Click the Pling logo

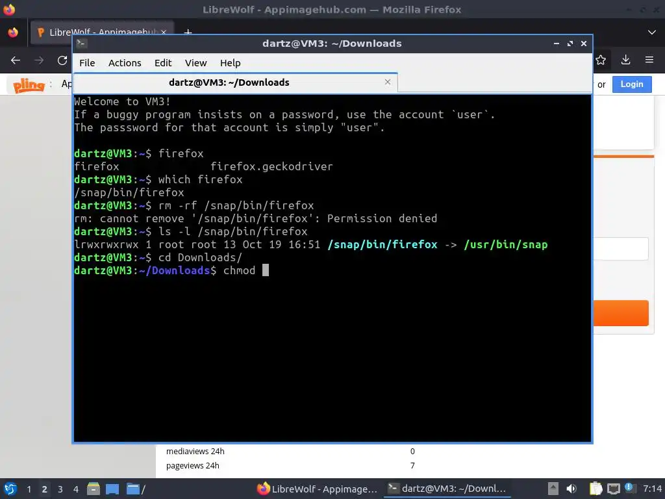29,85
